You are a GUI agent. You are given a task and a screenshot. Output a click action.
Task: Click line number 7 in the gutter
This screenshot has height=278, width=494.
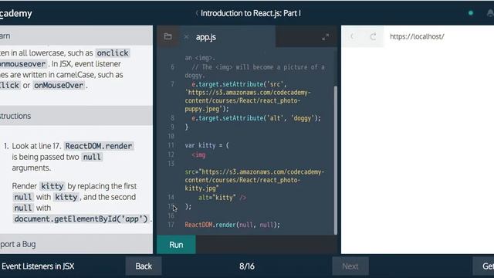coord(172,84)
